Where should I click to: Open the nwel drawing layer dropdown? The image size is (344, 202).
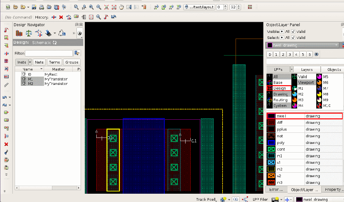(303, 45)
